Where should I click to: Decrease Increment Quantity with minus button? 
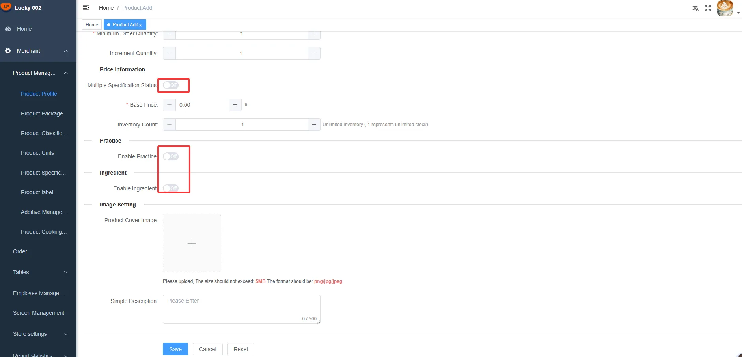pyautogui.click(x=169, y=53)
